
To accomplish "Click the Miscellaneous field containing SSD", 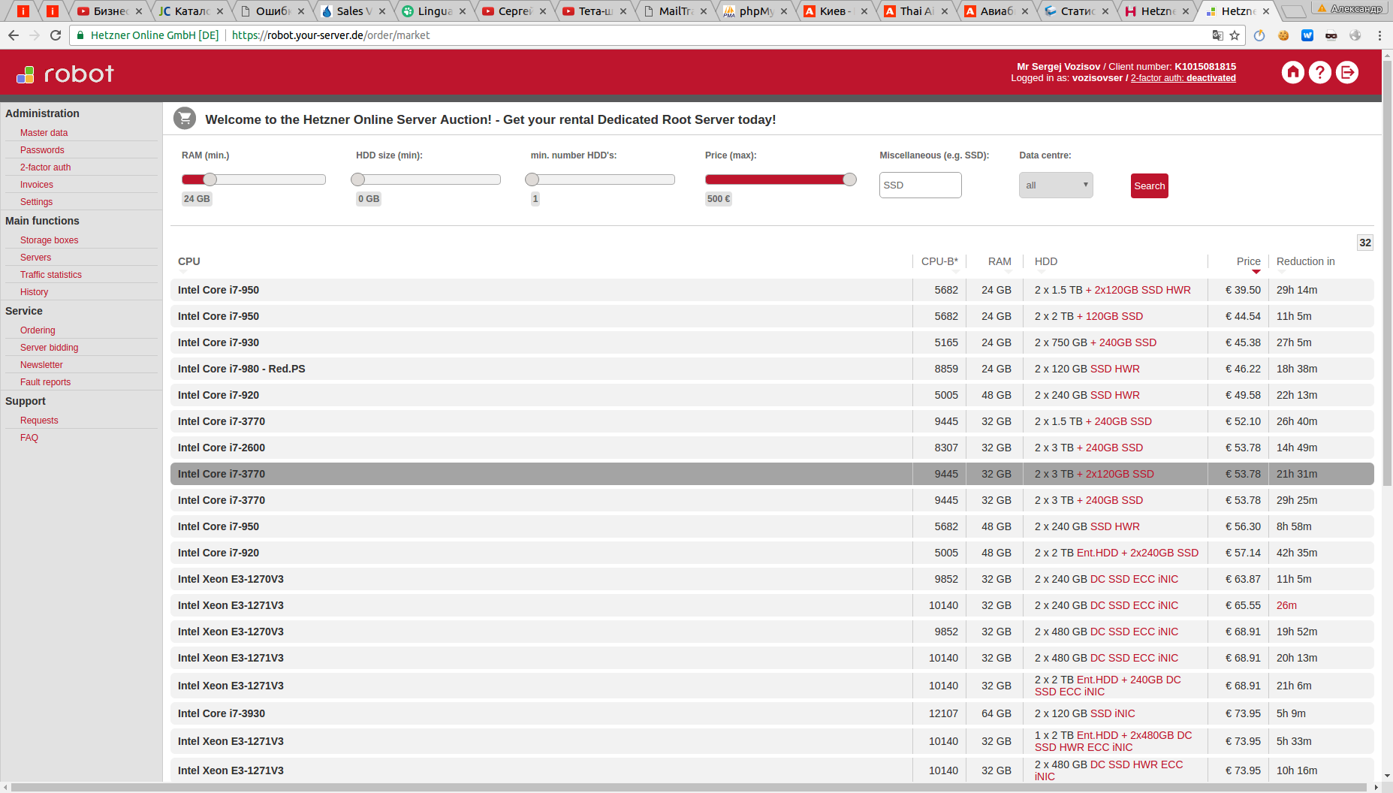I will pyautogui.click(x=920, y=185).
